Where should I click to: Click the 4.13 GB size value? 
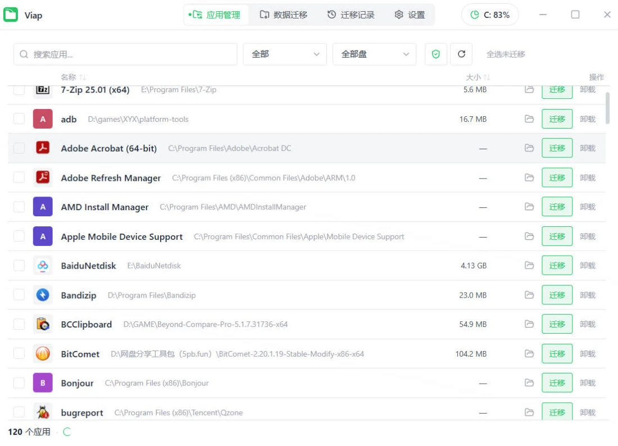pos(474,266)
